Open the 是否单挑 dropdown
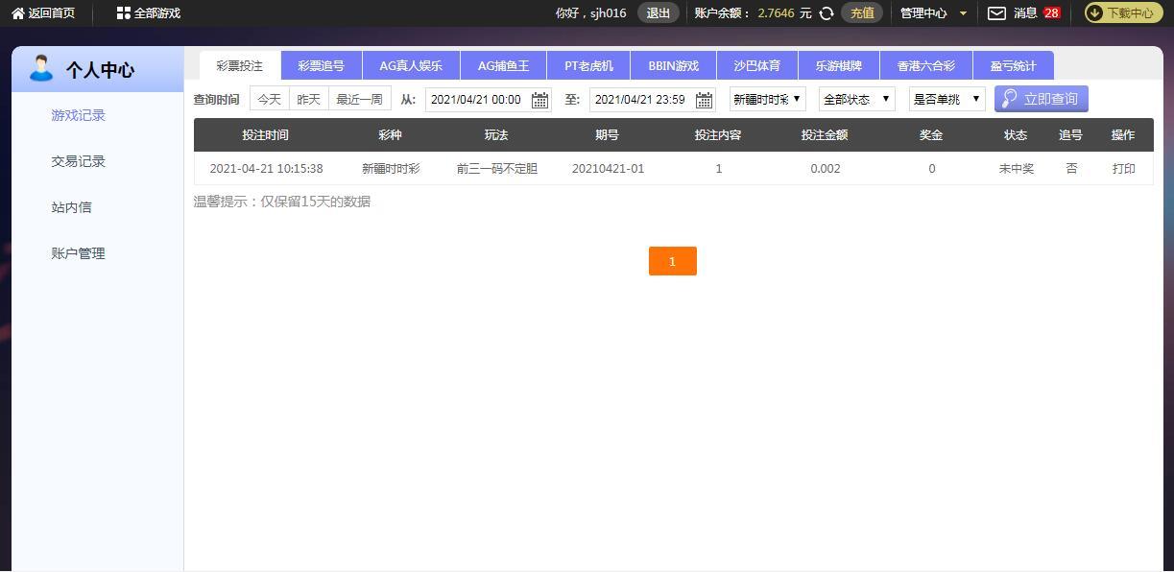1174x572 pixels. coord(946,99)
